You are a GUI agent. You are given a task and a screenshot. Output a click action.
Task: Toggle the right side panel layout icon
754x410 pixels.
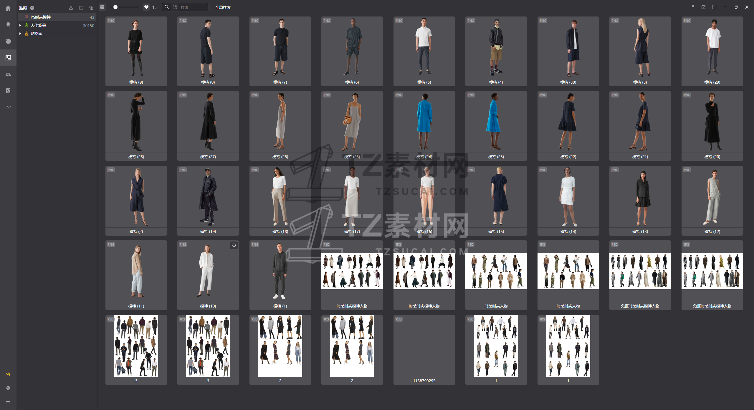coord(714,7)
